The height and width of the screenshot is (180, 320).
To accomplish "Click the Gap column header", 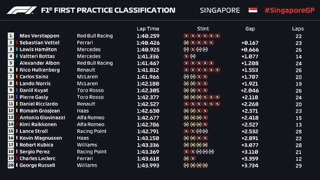I will [250, 29].
